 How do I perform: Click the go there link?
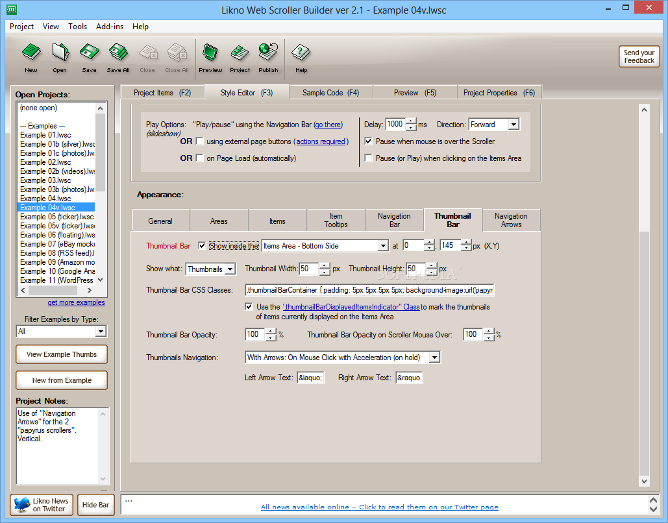point(328,125)
